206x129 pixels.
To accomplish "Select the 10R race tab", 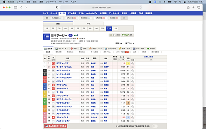I will tap(103, 28).
